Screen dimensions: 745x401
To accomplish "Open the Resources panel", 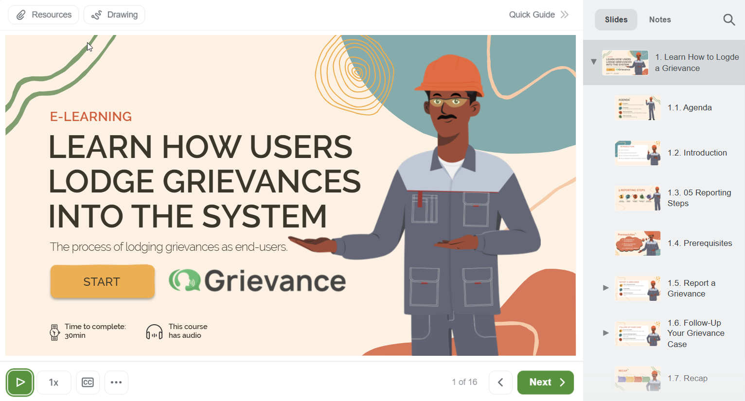I will click(43, 15).
